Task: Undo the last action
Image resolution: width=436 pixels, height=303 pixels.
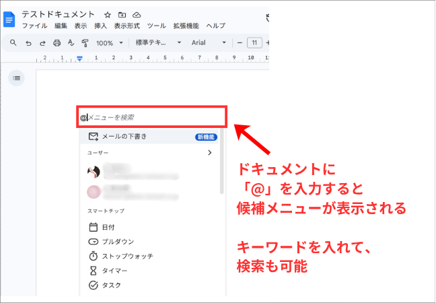Action: [28, 42]
